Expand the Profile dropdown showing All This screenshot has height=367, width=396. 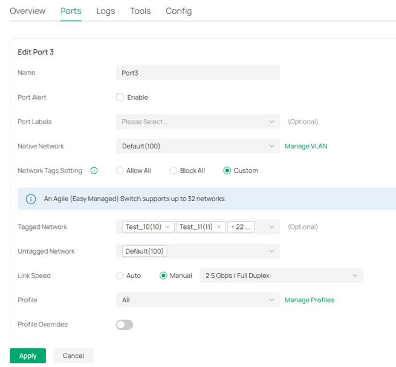pyautogui.click(x=198, y=300)
